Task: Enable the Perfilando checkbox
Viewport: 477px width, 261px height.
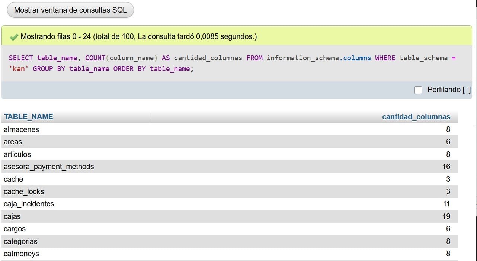Action: click(418, 90)
